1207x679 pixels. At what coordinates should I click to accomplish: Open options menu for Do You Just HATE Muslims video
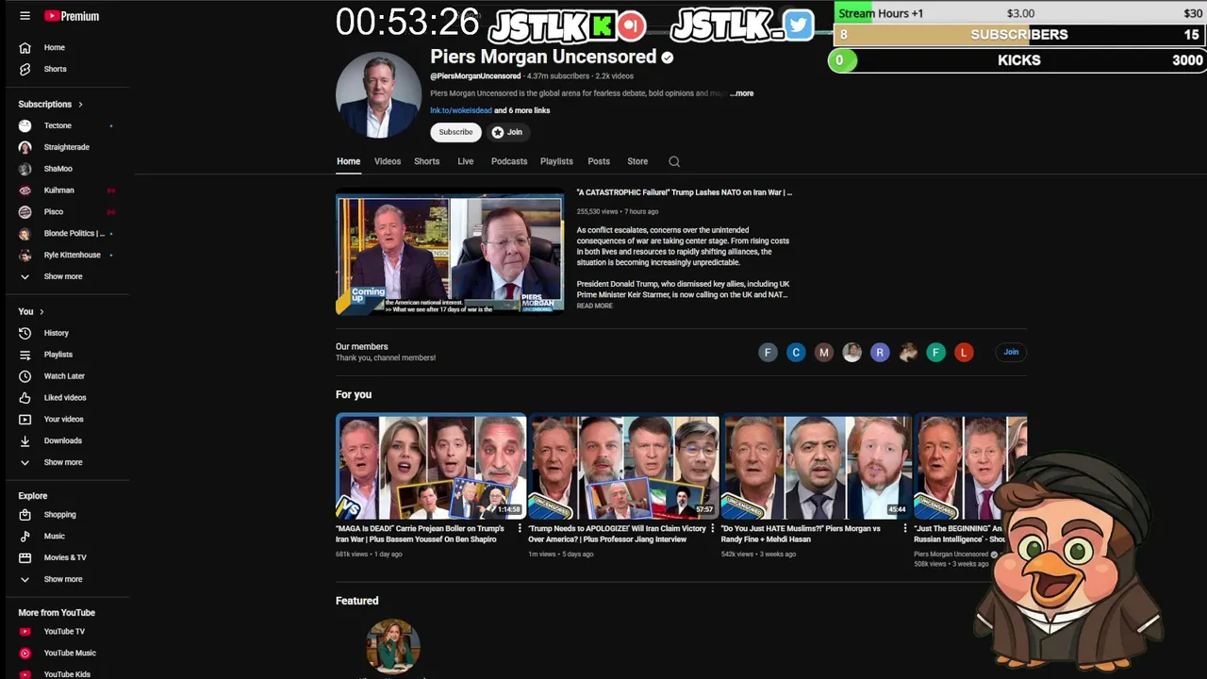904,529
